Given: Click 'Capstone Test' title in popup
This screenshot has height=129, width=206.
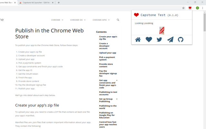Looking at the screenshot, I should pyautogui.click(x=153, y=15).
